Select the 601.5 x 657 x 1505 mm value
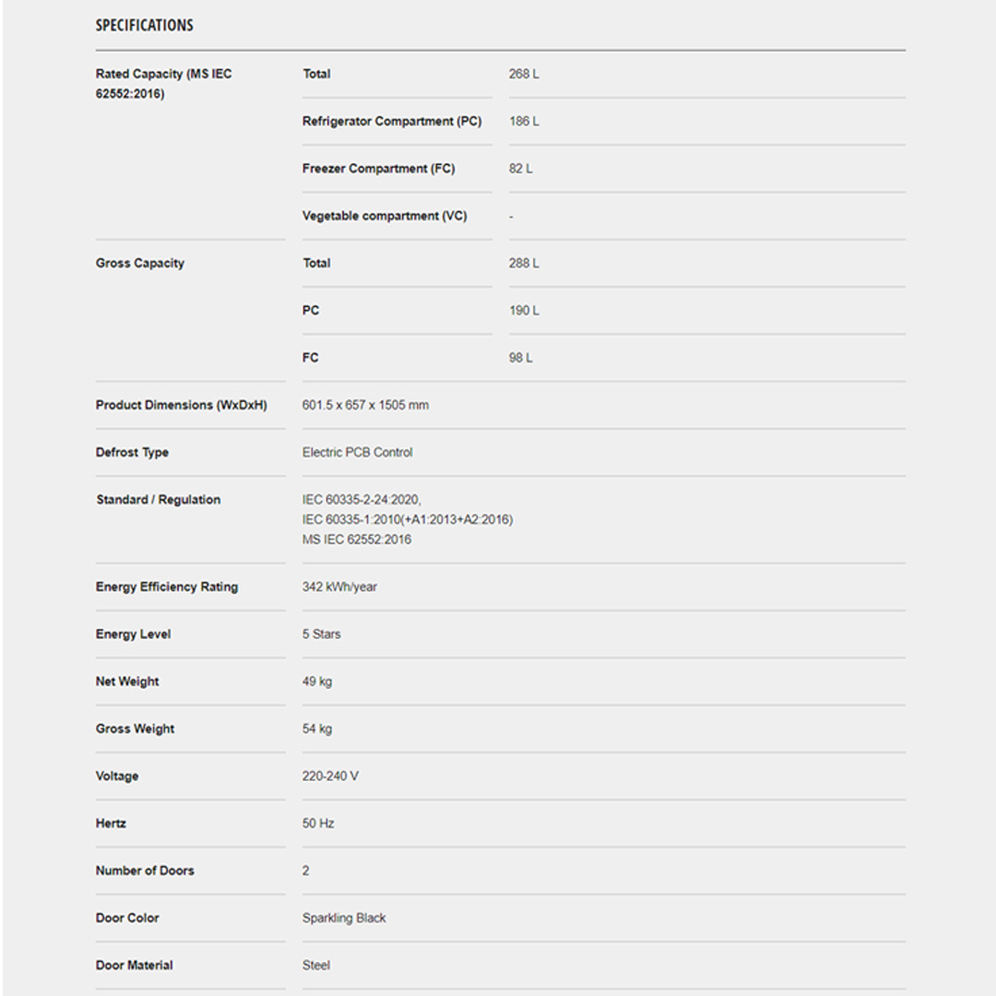This screenshot has width=996, height=996. coord(365,405)
